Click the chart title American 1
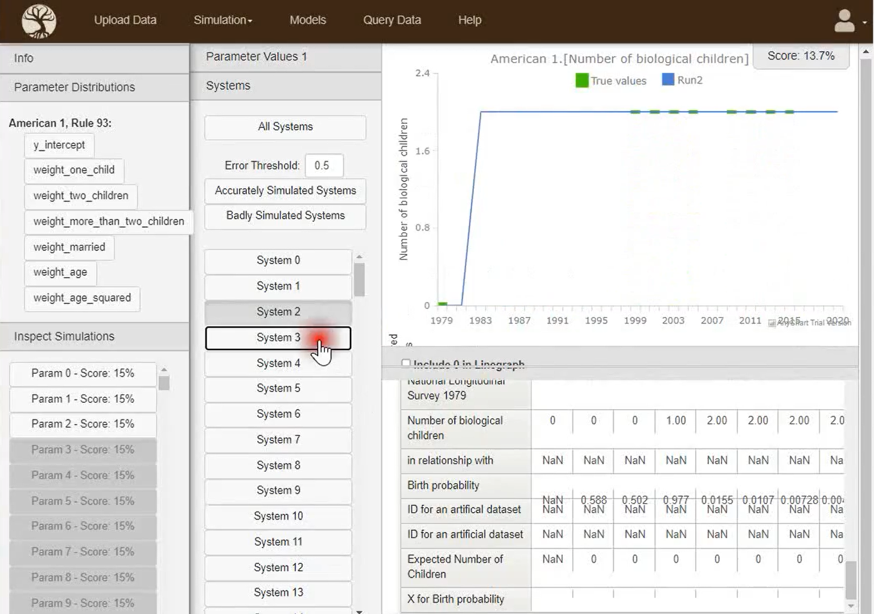Image resolution: width=874 pixels, height=614 pixels. (619, 59)
